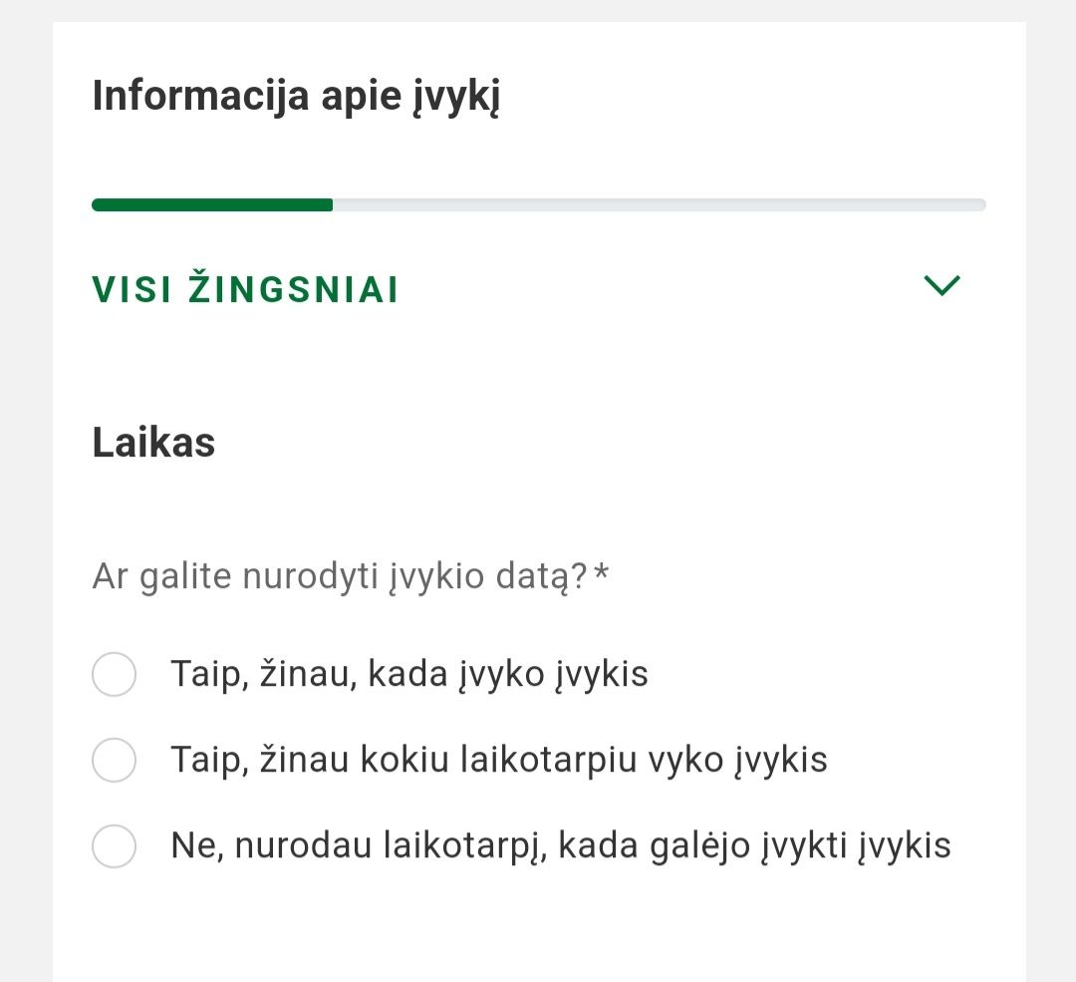Pick radio circle for 'Ne, nurodau laikotarpį' option

point(114,846)
